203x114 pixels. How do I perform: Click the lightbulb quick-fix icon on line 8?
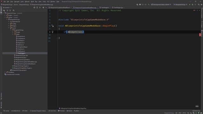[52, 32]
